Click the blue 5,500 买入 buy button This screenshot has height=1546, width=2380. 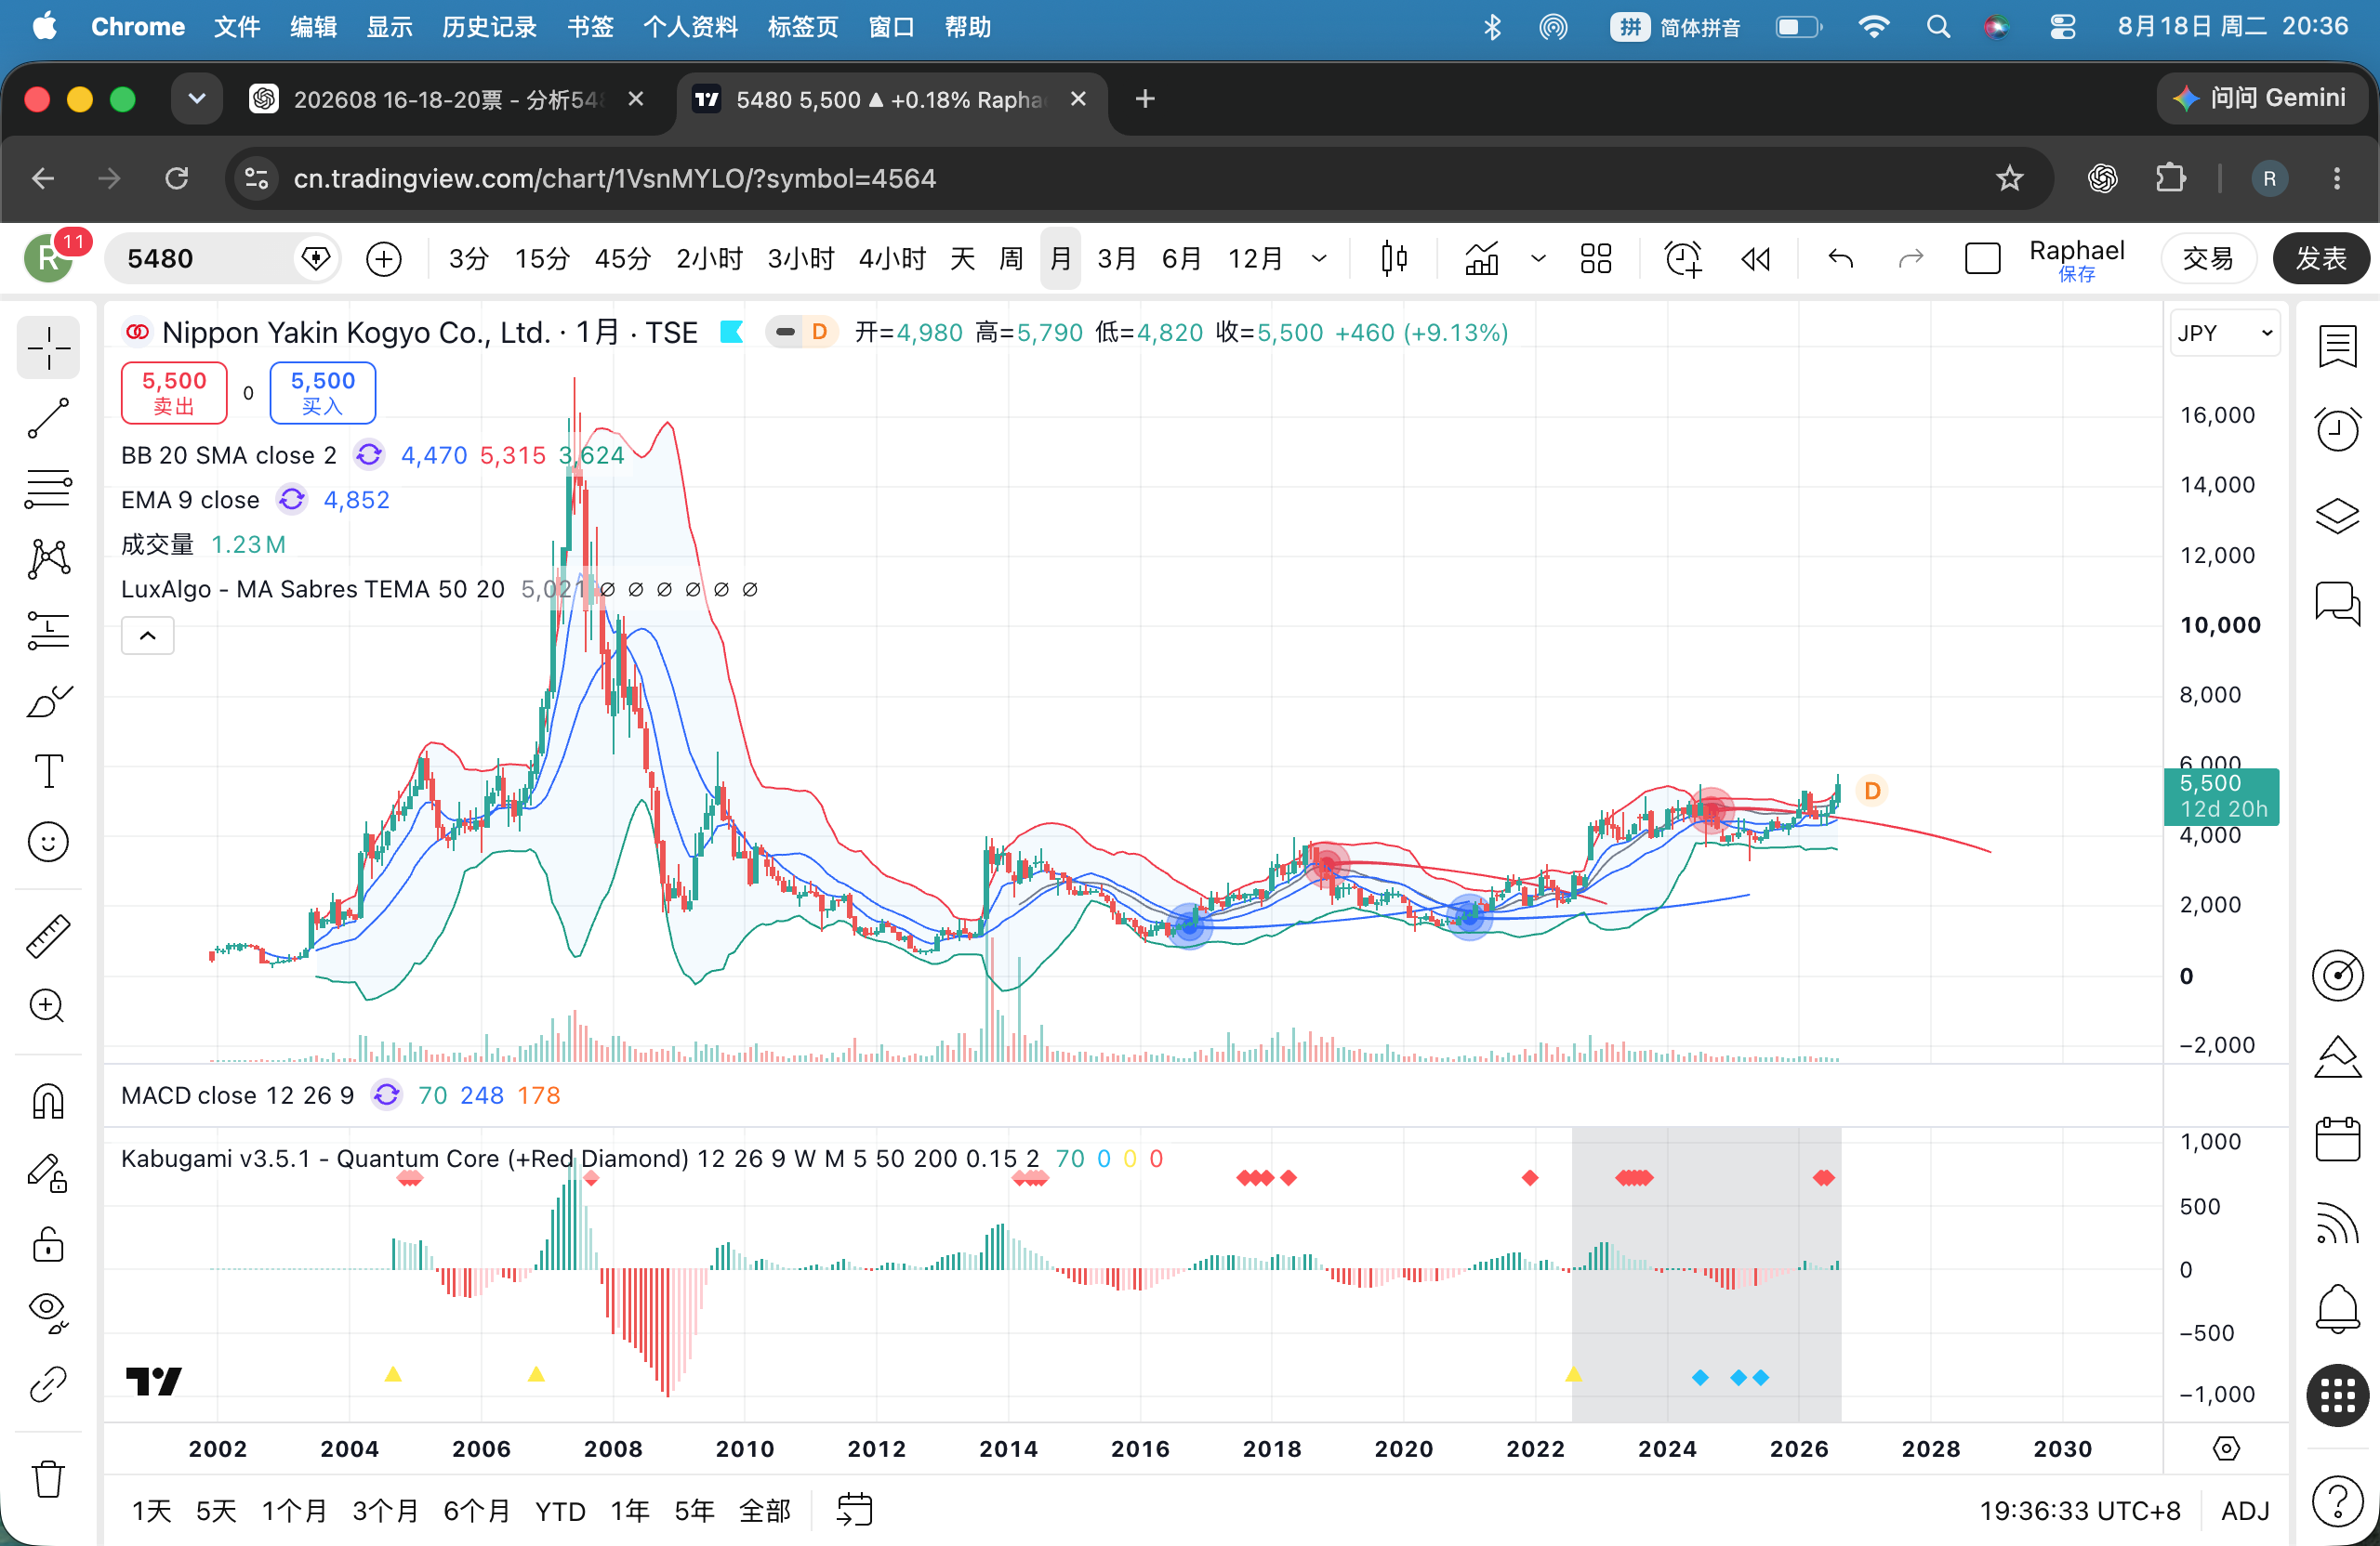click(323, 393)
